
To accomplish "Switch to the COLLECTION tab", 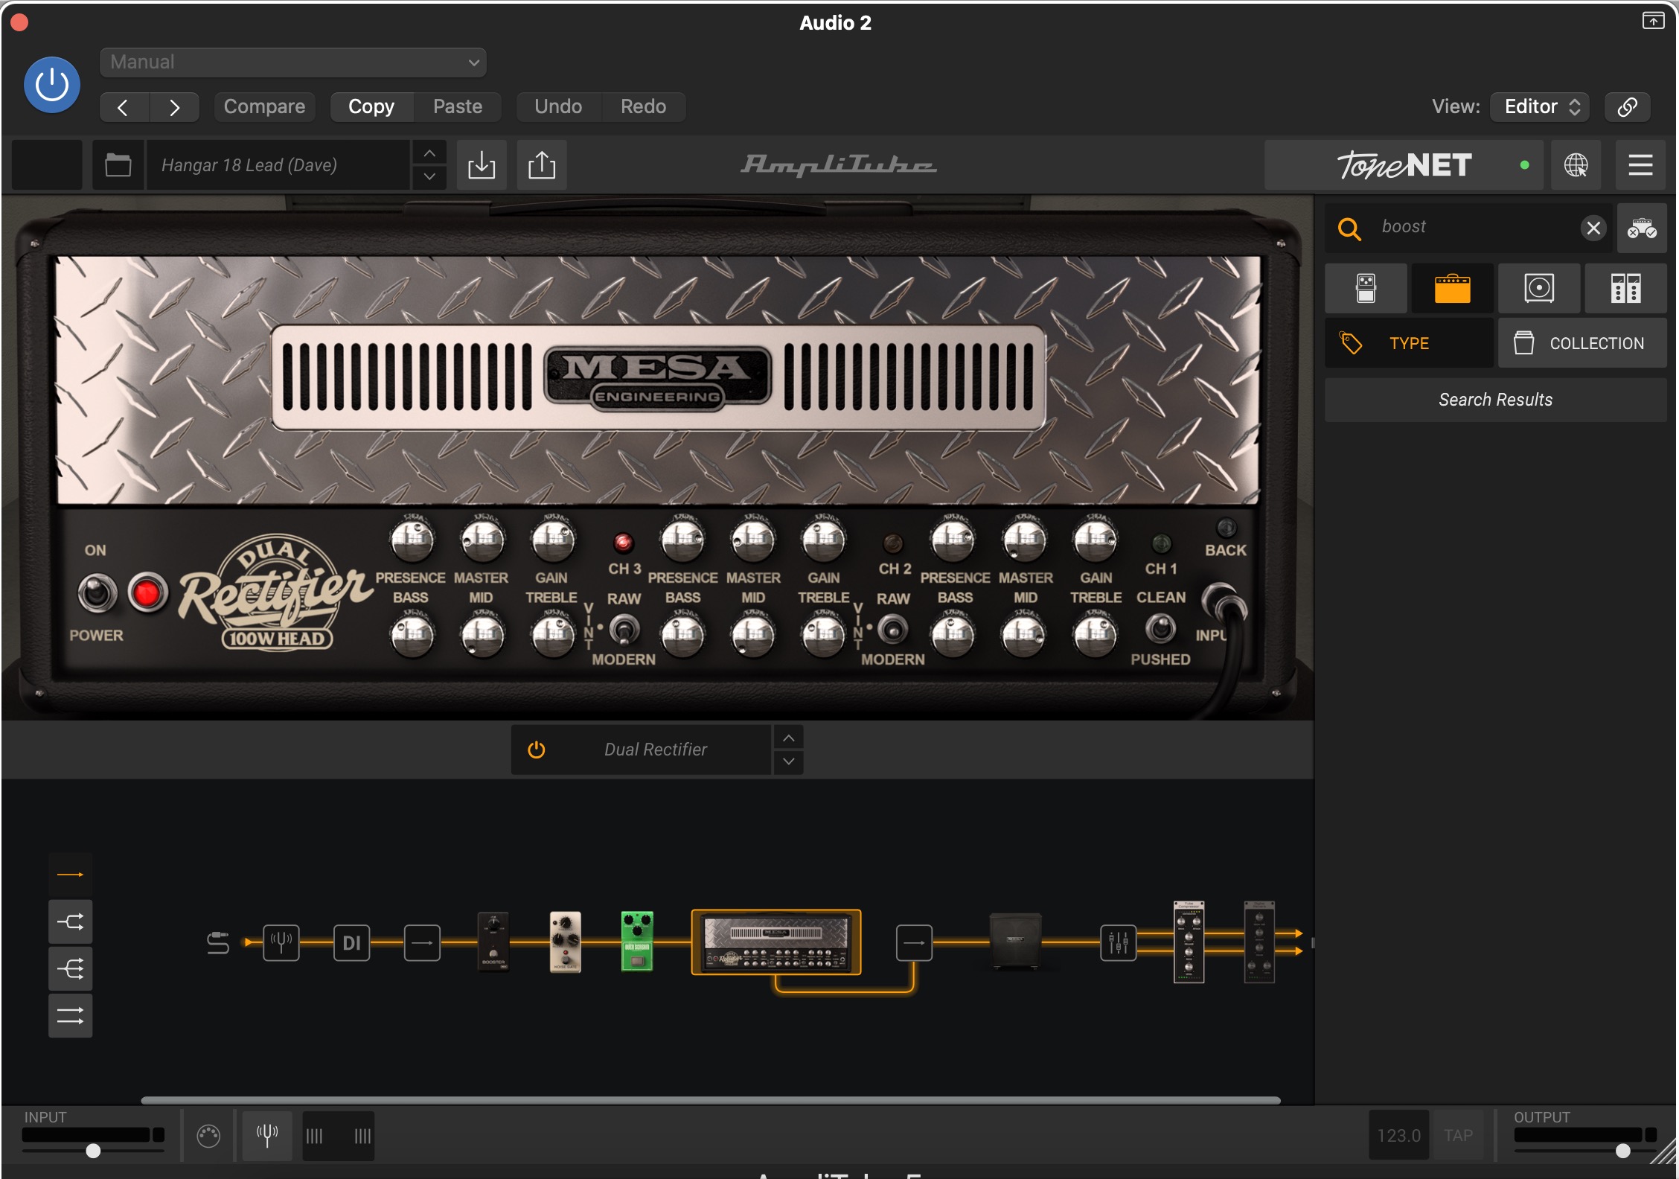I will pos(1582,343).
